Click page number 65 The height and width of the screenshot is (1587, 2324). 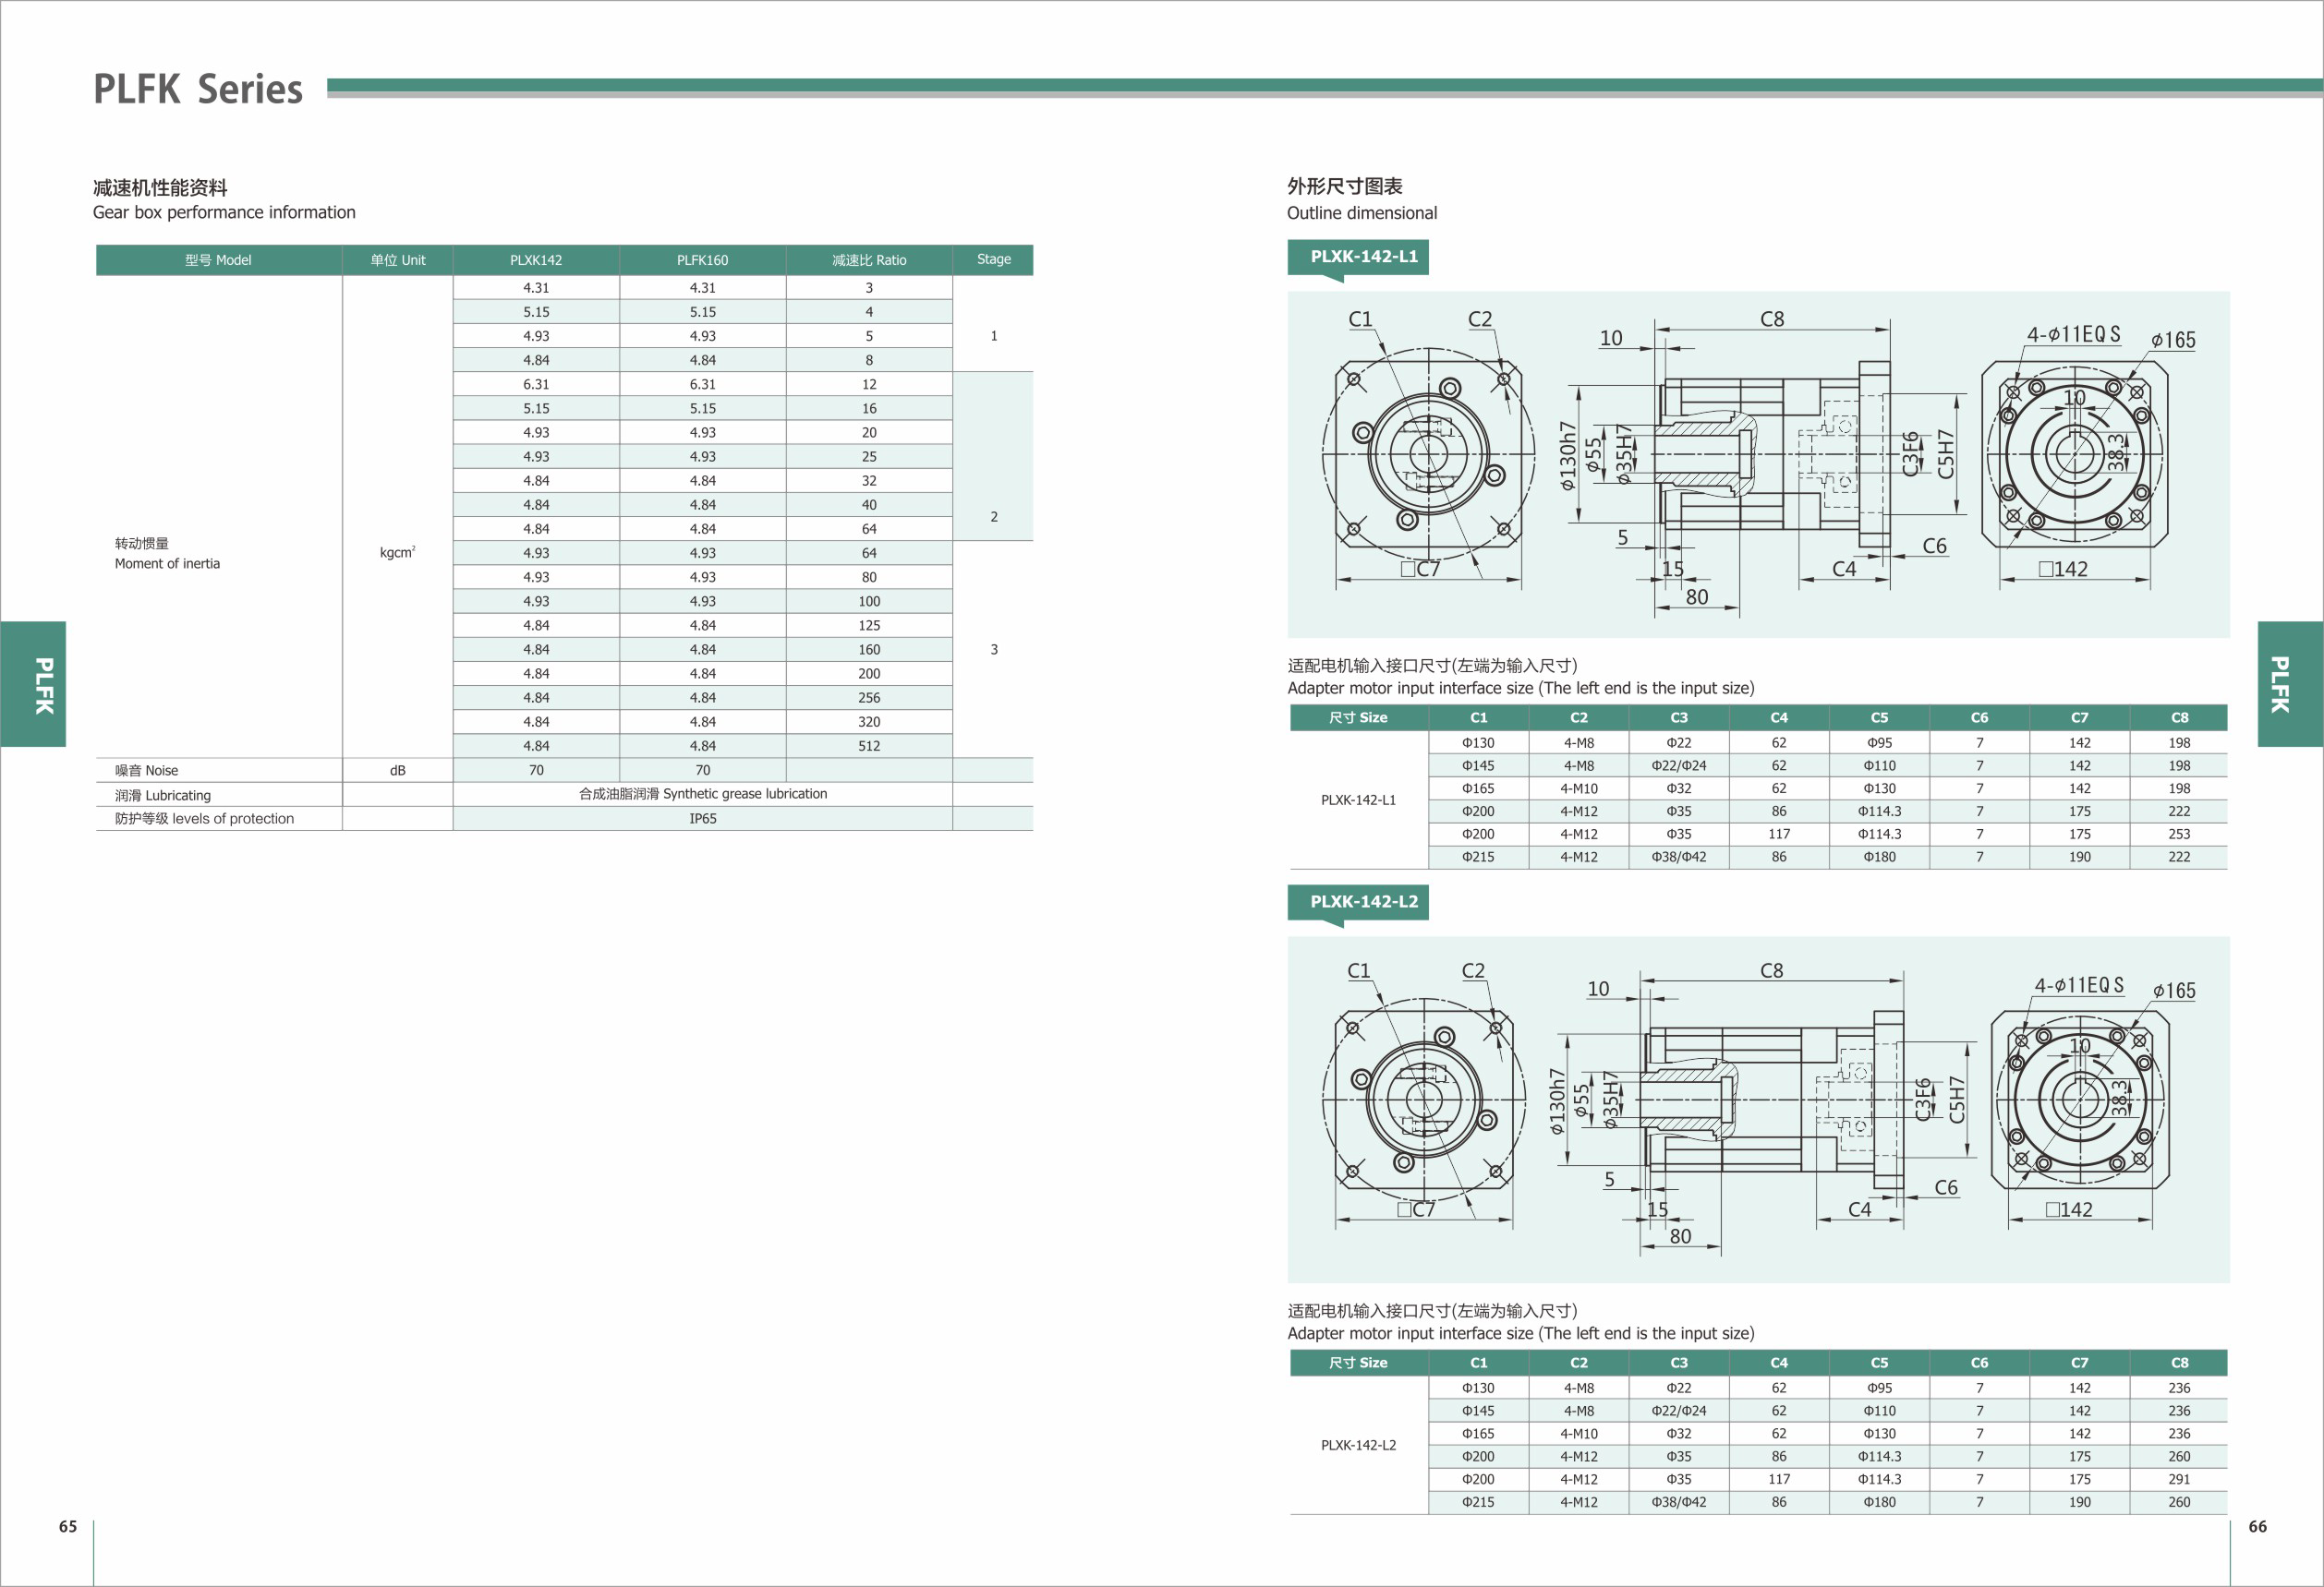point(68,1526)
